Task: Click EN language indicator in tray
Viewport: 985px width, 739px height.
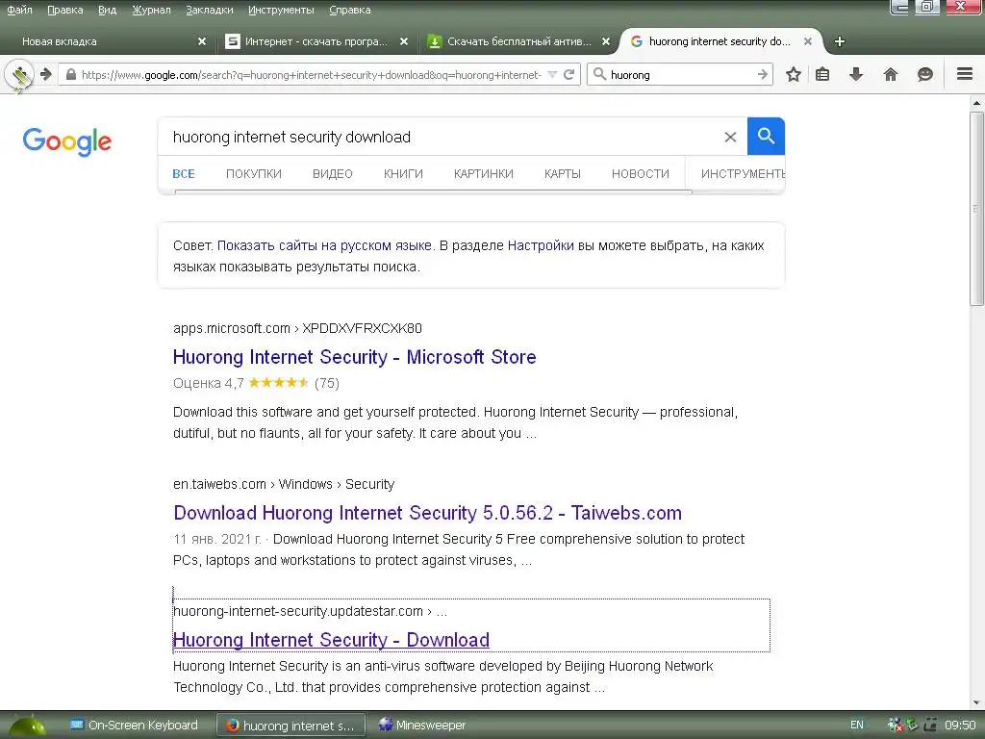Action: (857, 725)
